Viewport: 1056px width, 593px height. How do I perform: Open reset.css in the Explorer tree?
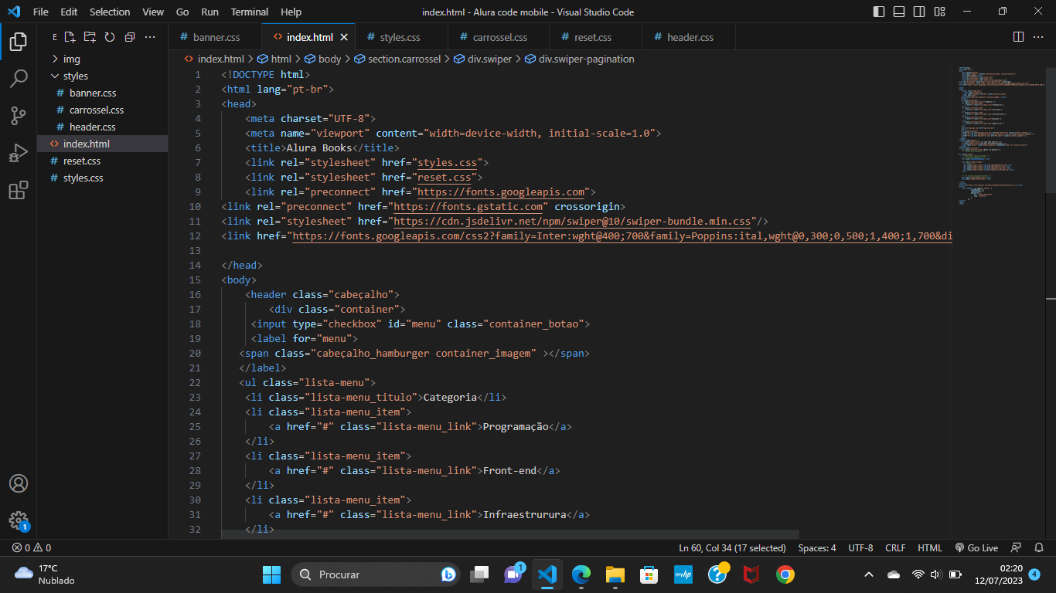point(102,161)
